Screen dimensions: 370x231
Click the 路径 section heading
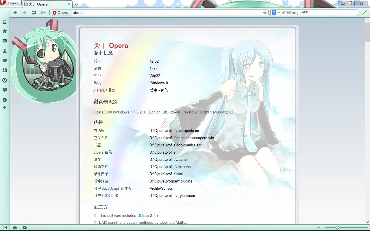(98, 122)
